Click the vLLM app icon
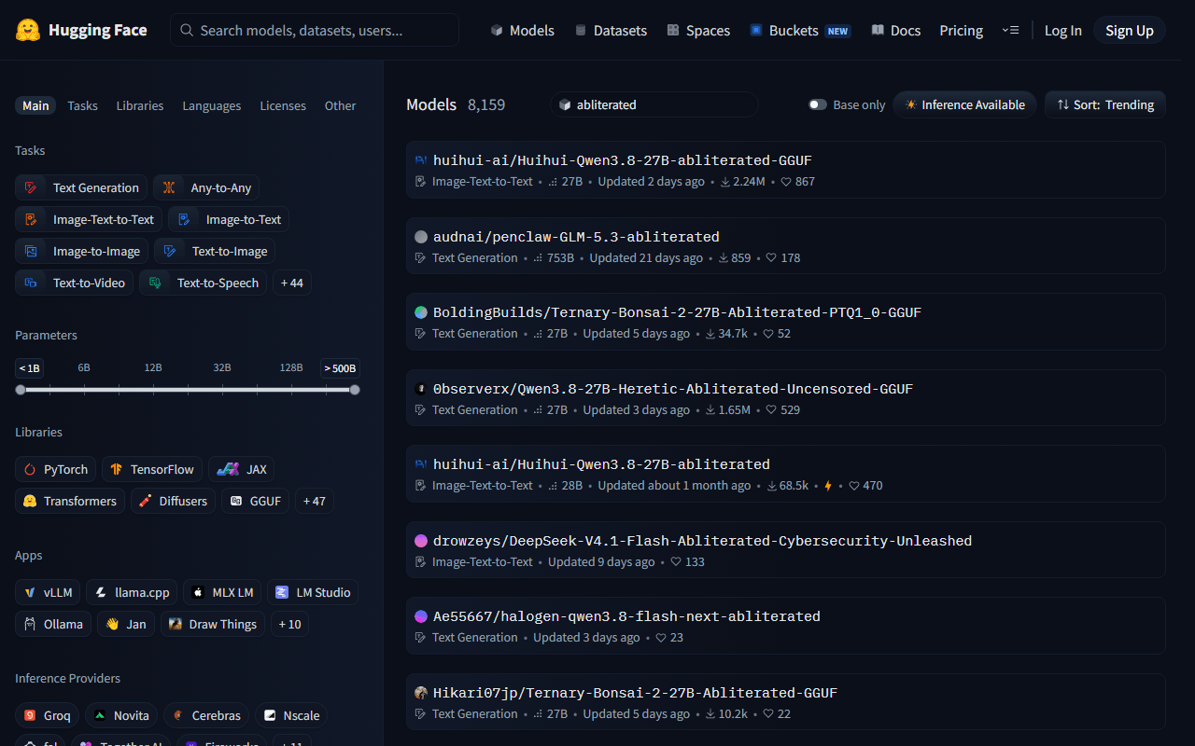Screen dimensions: 1195x746 coord(31,592)
